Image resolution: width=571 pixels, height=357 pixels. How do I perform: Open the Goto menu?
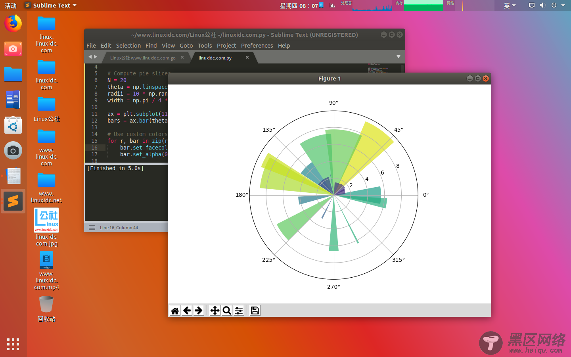[x=186, y=46]
